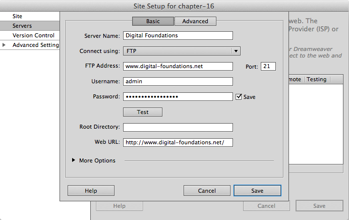The width and height of the screenshot is (349, 220).
Task: Click the FTP Address field
Action: [178, 66]
